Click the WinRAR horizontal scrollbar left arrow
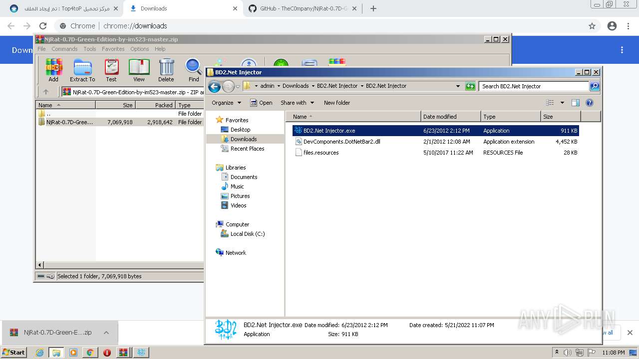 point(40,265)
